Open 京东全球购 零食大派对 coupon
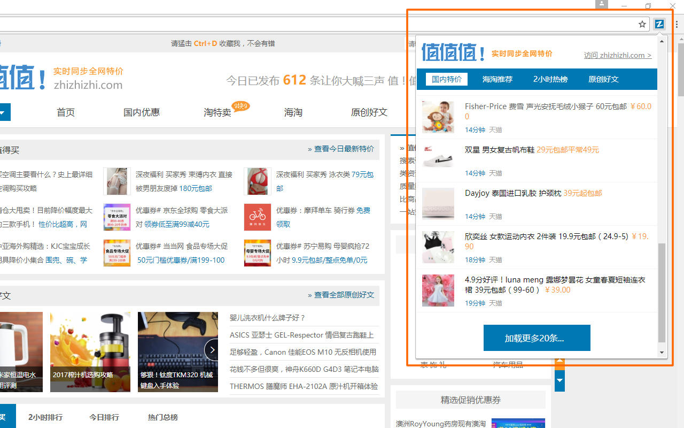 [182, 217]
